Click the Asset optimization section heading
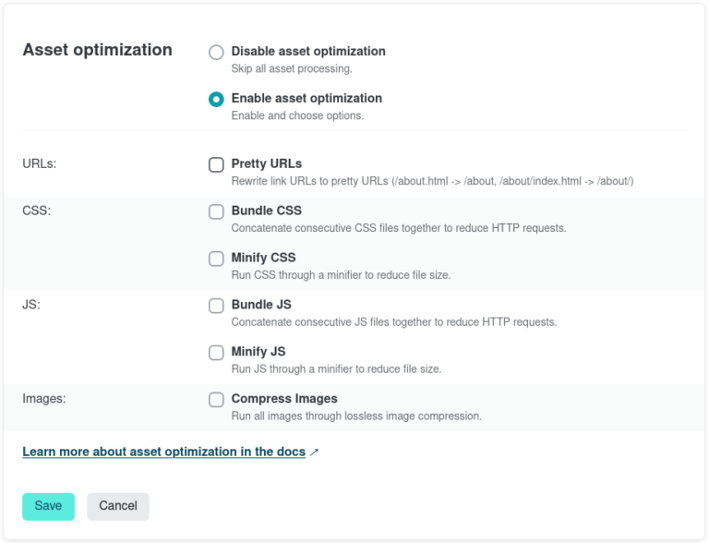Viewport: 709px width, 543px height. 97,51
